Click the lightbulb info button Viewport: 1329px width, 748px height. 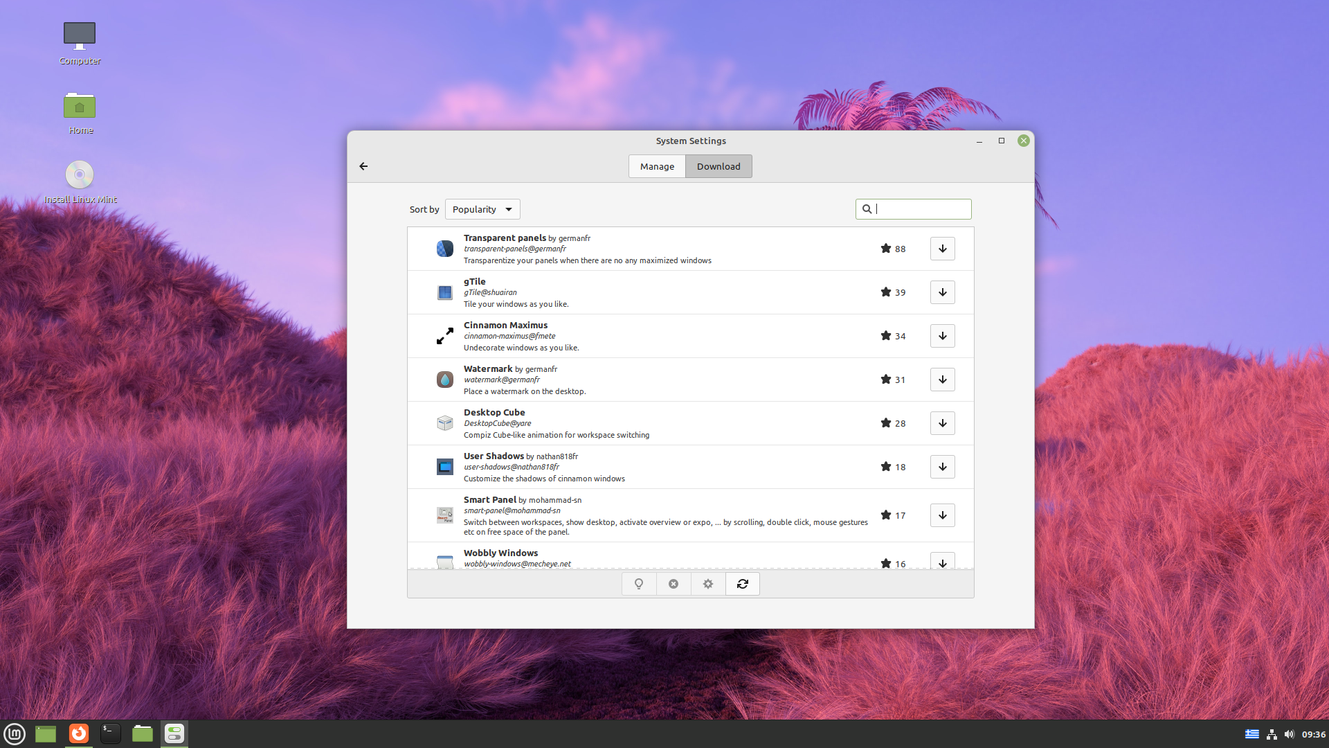click(x=639, y=584)
